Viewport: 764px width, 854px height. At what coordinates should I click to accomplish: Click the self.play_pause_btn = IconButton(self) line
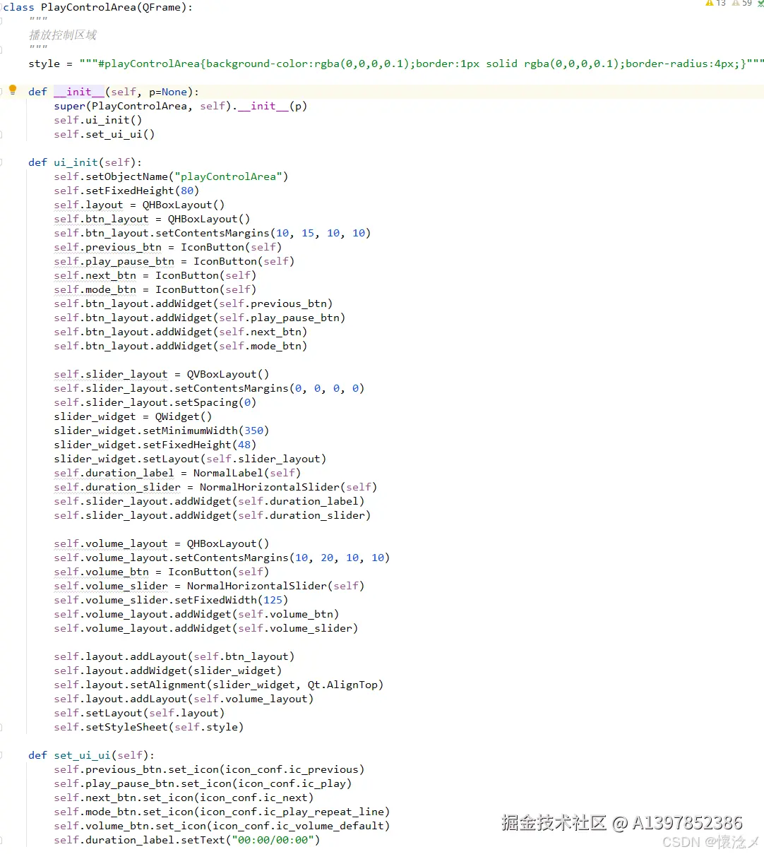pos(174,261)
